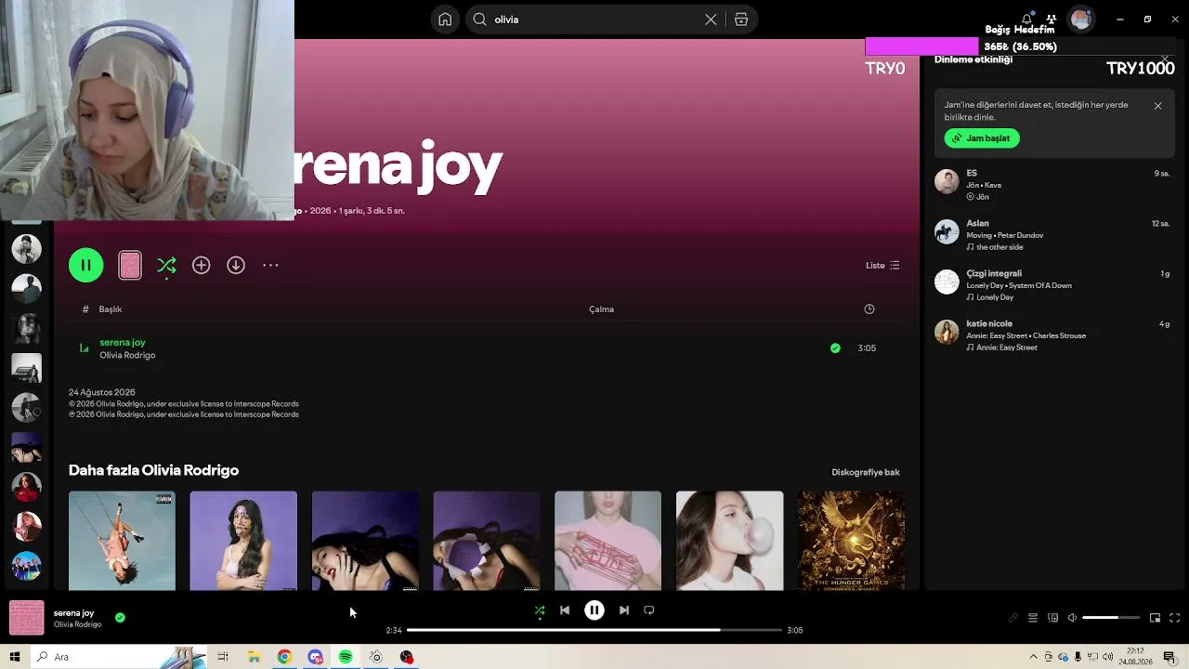
Task: Open the pink sweater album cover
Action: pos(608,541)
